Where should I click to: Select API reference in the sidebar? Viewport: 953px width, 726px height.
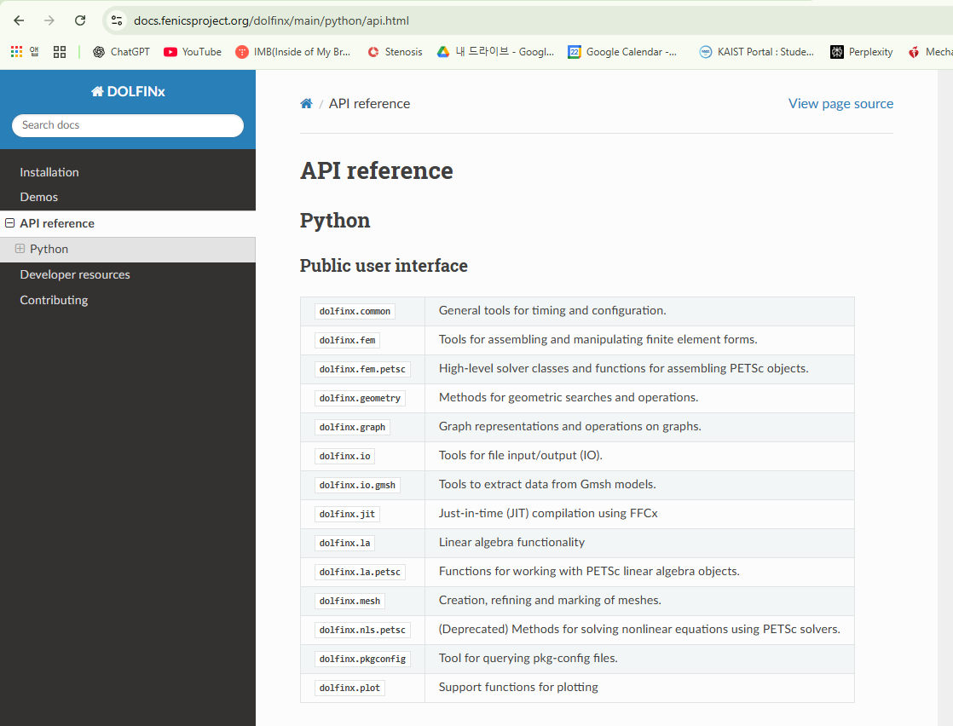[x=57, y=223]
